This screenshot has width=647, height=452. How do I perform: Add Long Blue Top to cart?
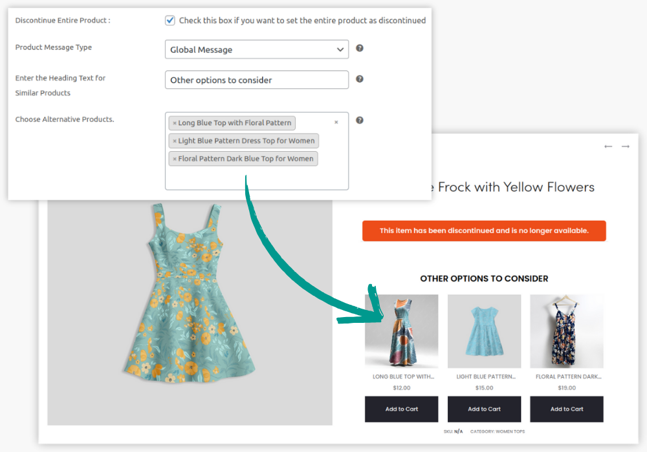coord(402,409)
